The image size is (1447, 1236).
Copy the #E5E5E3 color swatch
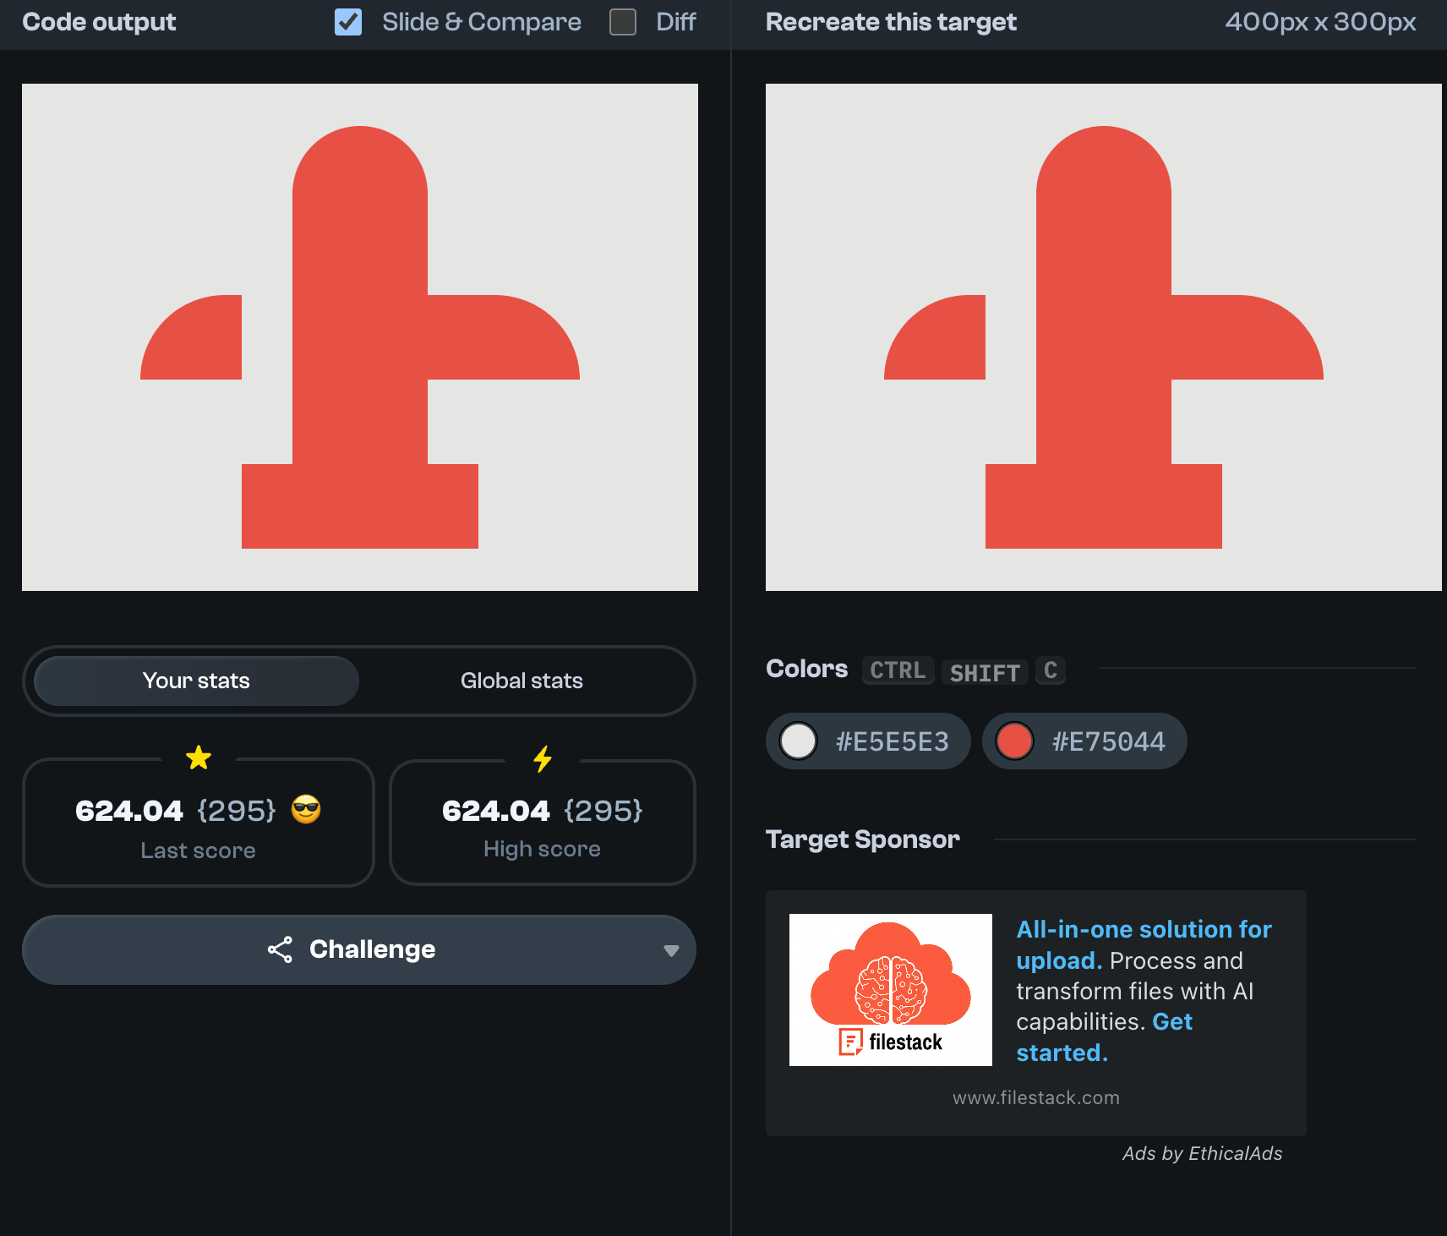click(x=868, y=741)
